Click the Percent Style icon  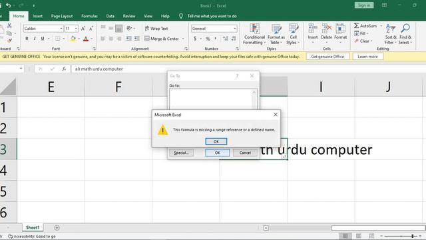[x=208, y=39]
